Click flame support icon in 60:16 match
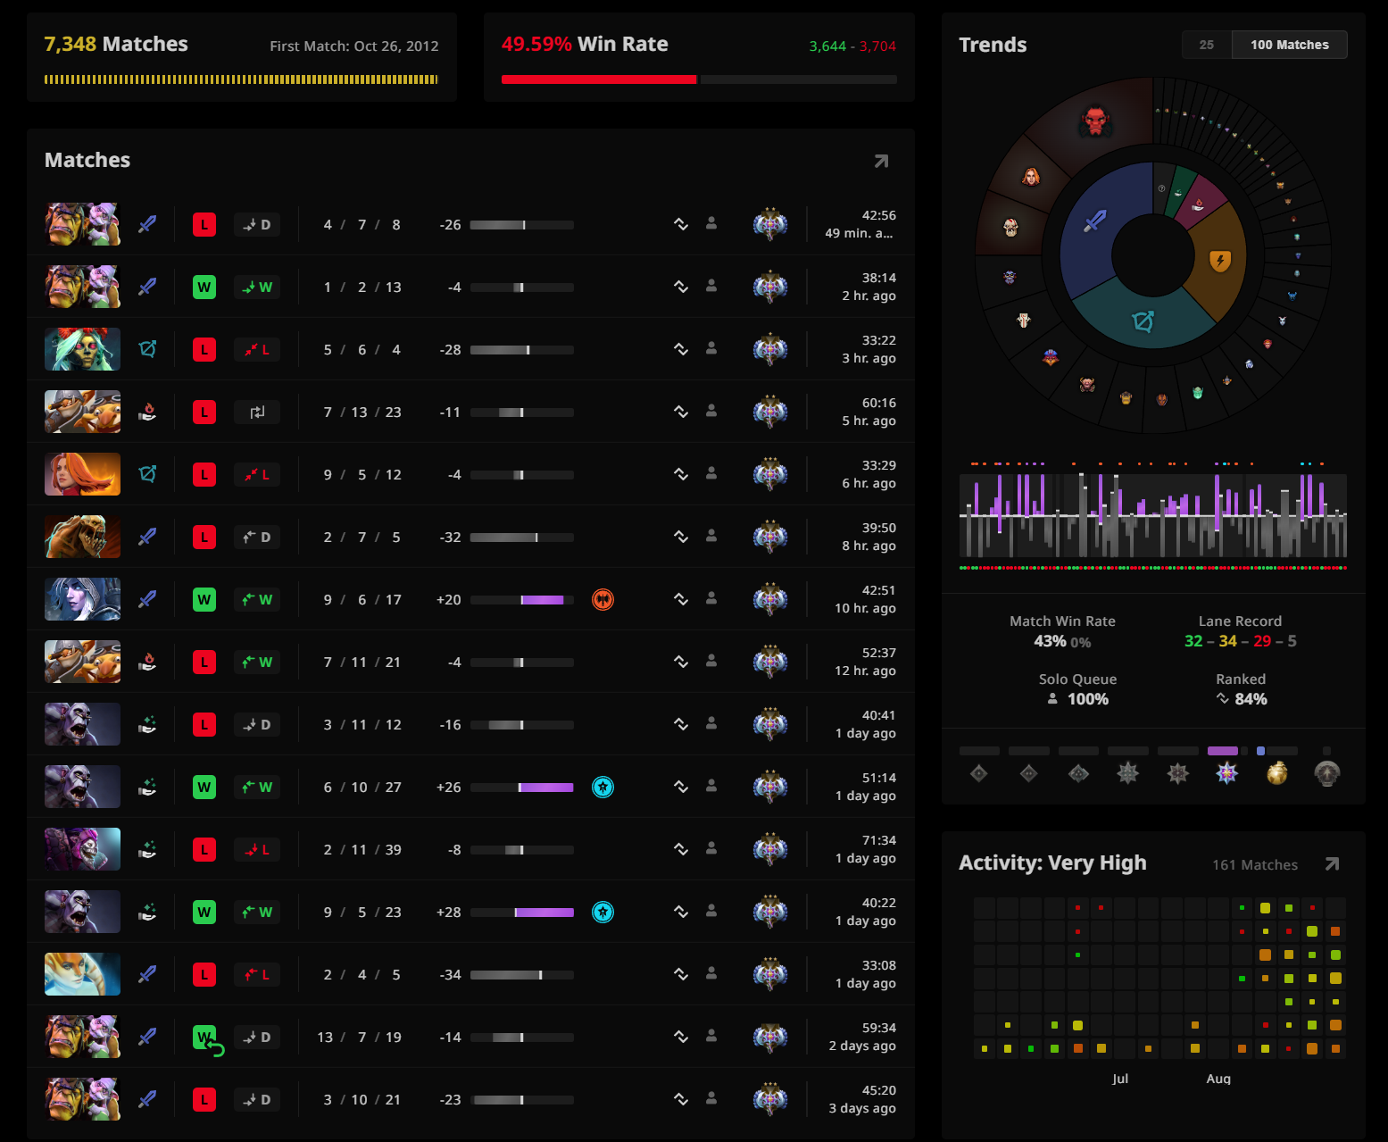The width and height of the screenshot is (1388, 1142). click(x=147, y=412)
